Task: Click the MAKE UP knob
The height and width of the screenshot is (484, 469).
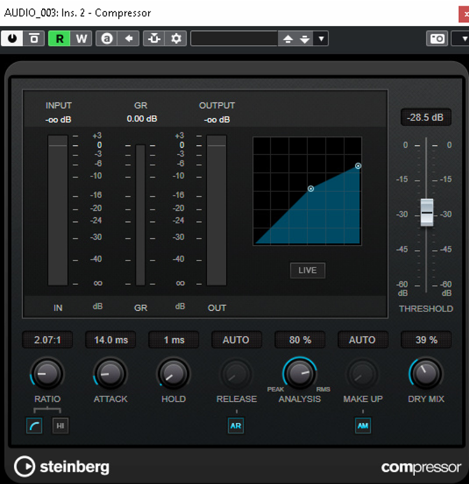Action: point(363,374)
